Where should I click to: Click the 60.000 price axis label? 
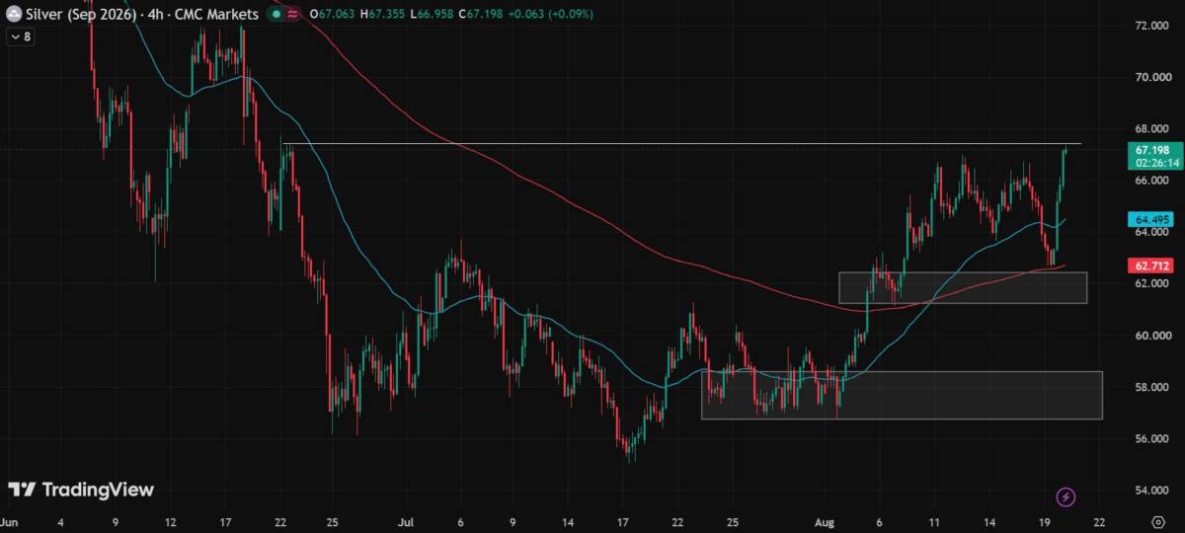[1152, 336]
